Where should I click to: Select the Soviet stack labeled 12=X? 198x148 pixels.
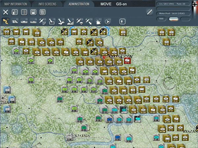(x=104, y=52)
